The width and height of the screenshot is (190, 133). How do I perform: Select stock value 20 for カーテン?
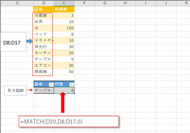click(x=64, y=53)
